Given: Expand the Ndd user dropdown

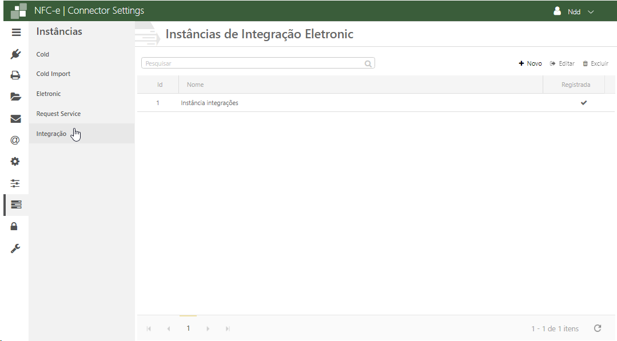Looking at the screenshot, I should tap(574, 11).
